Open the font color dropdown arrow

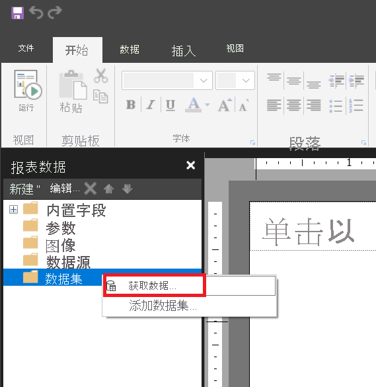coord(207,105)
